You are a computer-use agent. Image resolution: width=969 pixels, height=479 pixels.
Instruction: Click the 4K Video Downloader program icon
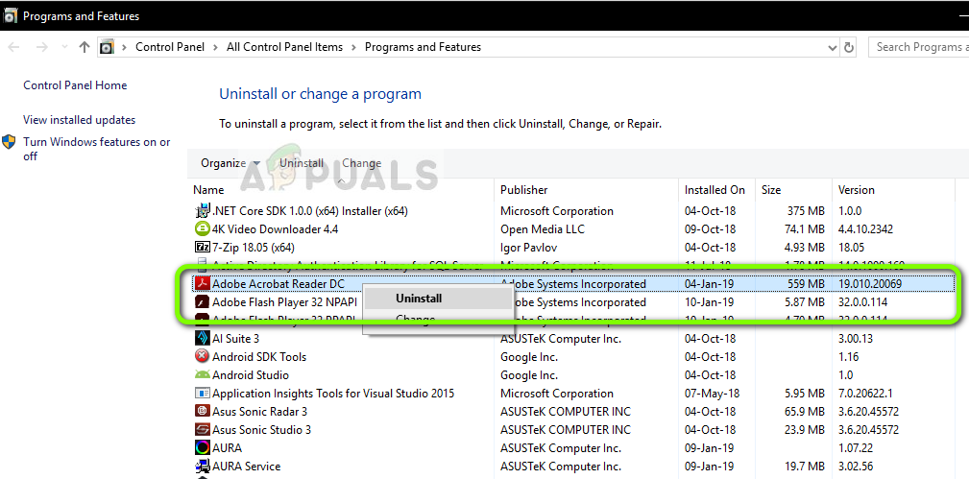(x=203, y=229)
